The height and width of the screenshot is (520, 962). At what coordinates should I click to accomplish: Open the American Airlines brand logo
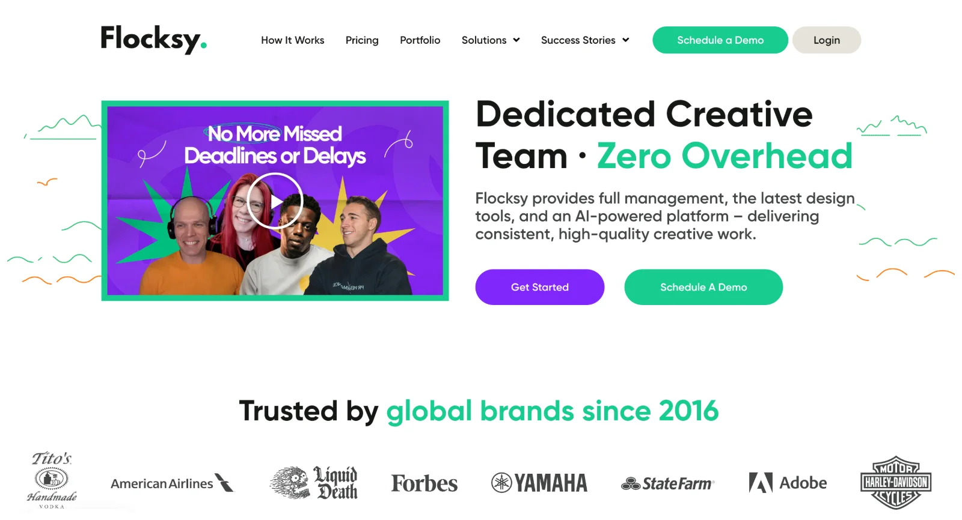(172, 483)
